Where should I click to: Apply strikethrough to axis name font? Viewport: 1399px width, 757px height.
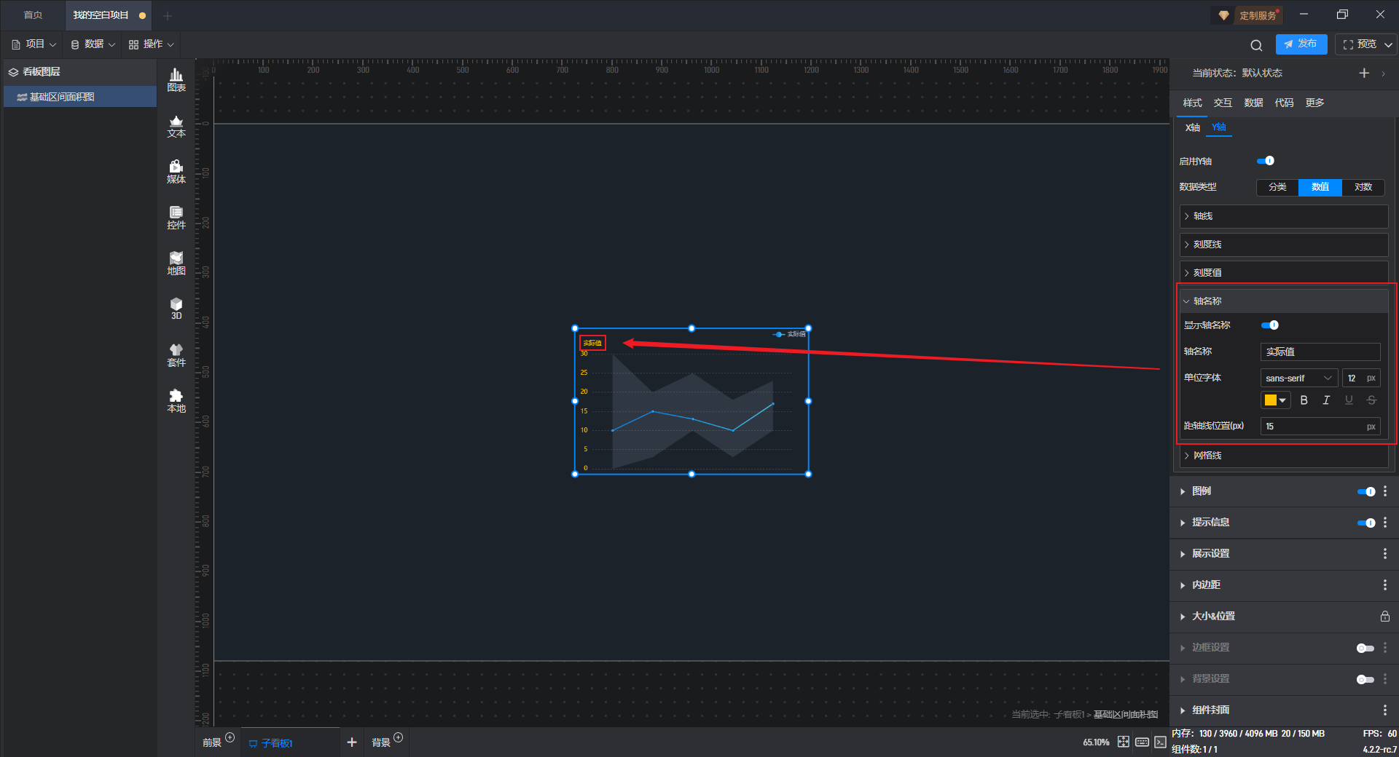pos(1371,400)
